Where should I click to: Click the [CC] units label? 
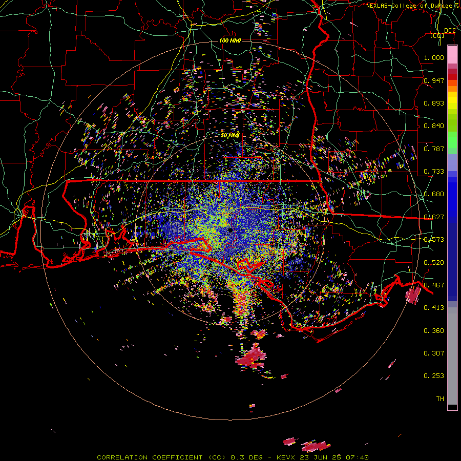click(x=437, y=35)
